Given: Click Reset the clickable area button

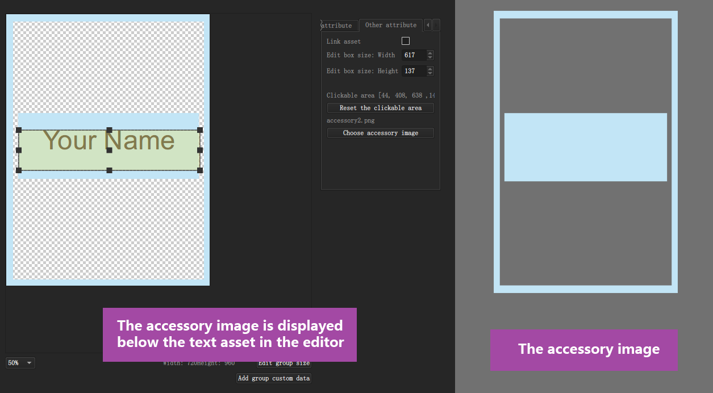Looking at the screenshot, I should (381, 108).
